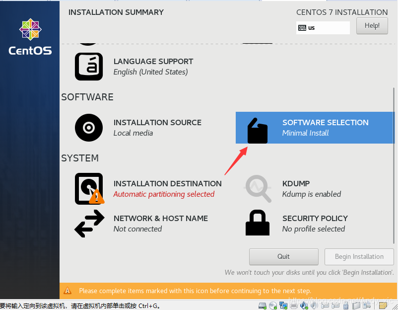Click VMware CD/DVD drive status icon
Screen dimensions: 398x310
(273, 306)
